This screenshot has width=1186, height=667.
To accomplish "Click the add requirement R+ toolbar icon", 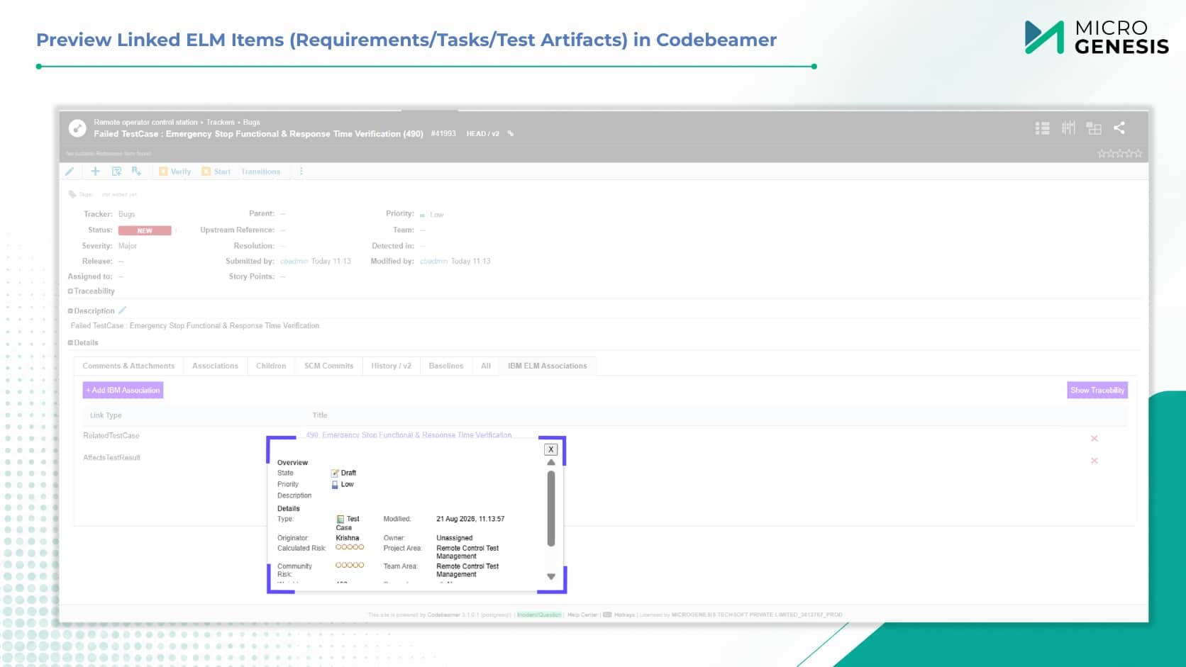I will click(x=136, y=172).
